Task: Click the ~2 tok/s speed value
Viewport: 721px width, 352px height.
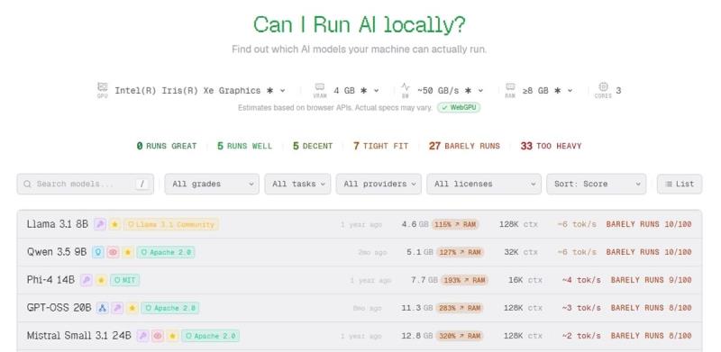Action: [581, 336]
